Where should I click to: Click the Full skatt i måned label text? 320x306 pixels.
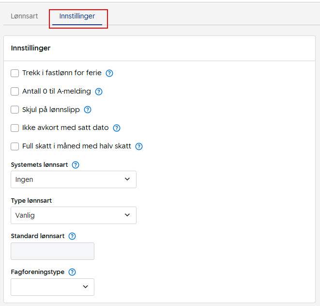click(76, 146)
